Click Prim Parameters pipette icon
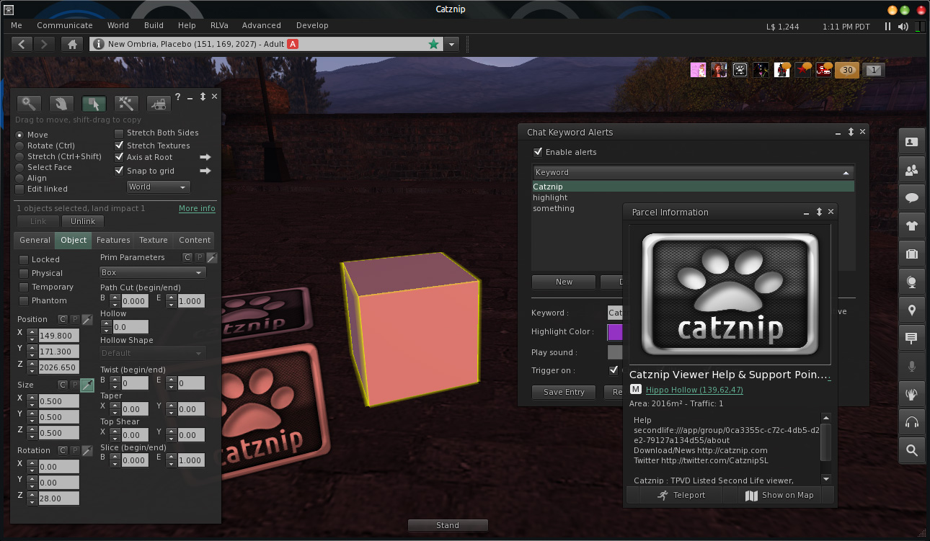 (212, 257)
